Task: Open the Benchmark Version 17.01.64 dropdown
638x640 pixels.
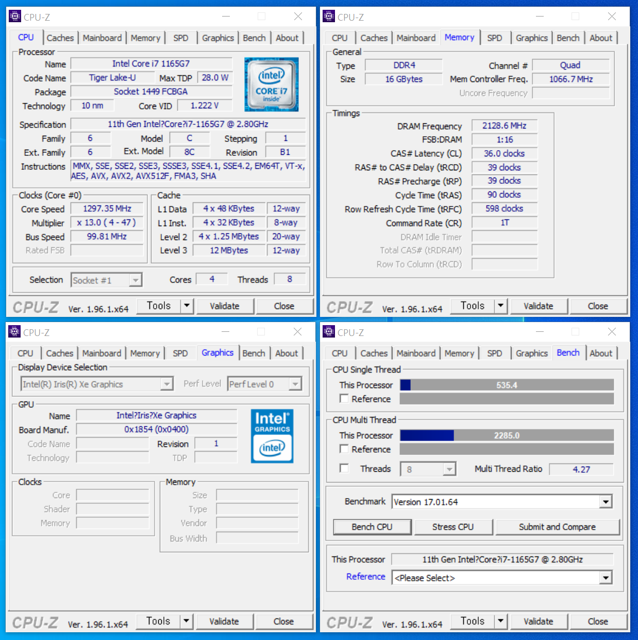Action: 606,502
